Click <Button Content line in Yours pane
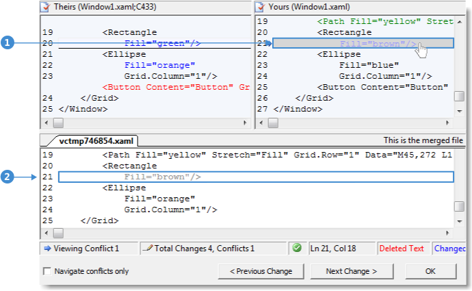 click(x=382, y=88)
